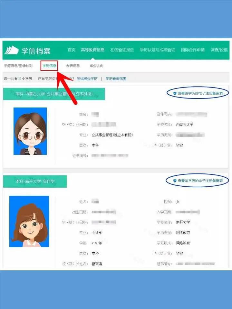
Task: Click shield icon beside 内蒙古大学 registration link
Action: 175,93
